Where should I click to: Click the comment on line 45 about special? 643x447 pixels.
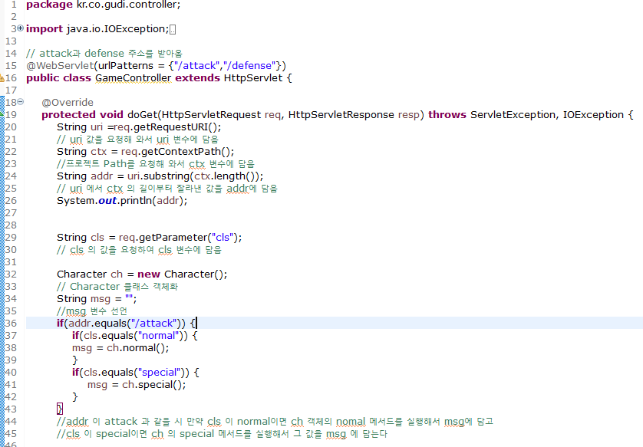coord(222,433)
